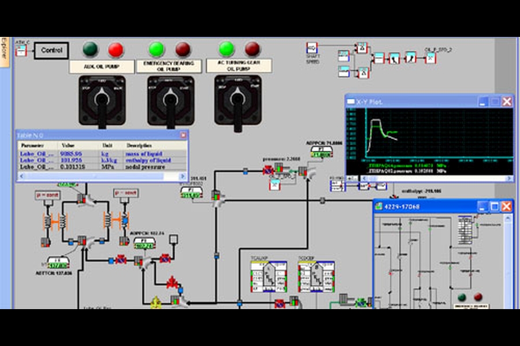Close the Table N 0 window
The image size is (520, 346).
click(x=183, y=135)
